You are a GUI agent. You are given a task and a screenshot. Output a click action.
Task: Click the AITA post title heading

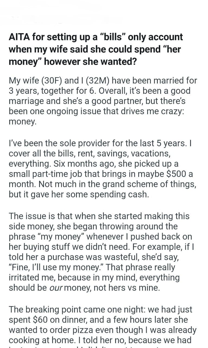96,49
